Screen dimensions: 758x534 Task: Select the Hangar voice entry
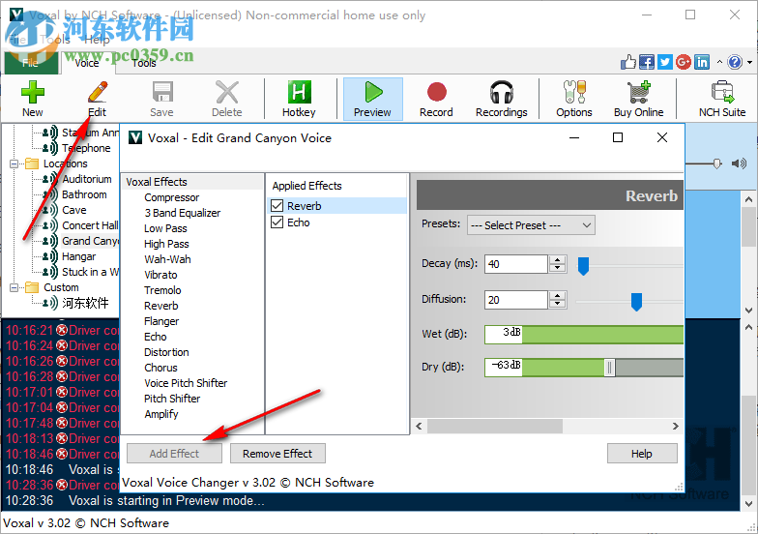78,256
